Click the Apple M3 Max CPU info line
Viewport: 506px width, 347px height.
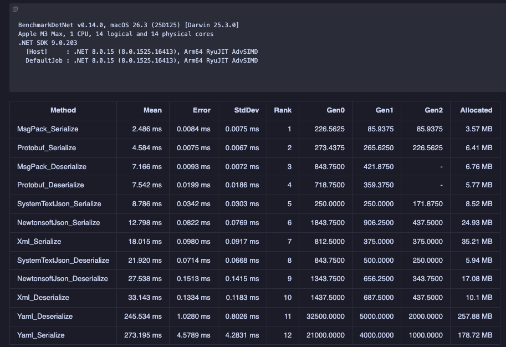pyautogui.click(x=116, y=34)
